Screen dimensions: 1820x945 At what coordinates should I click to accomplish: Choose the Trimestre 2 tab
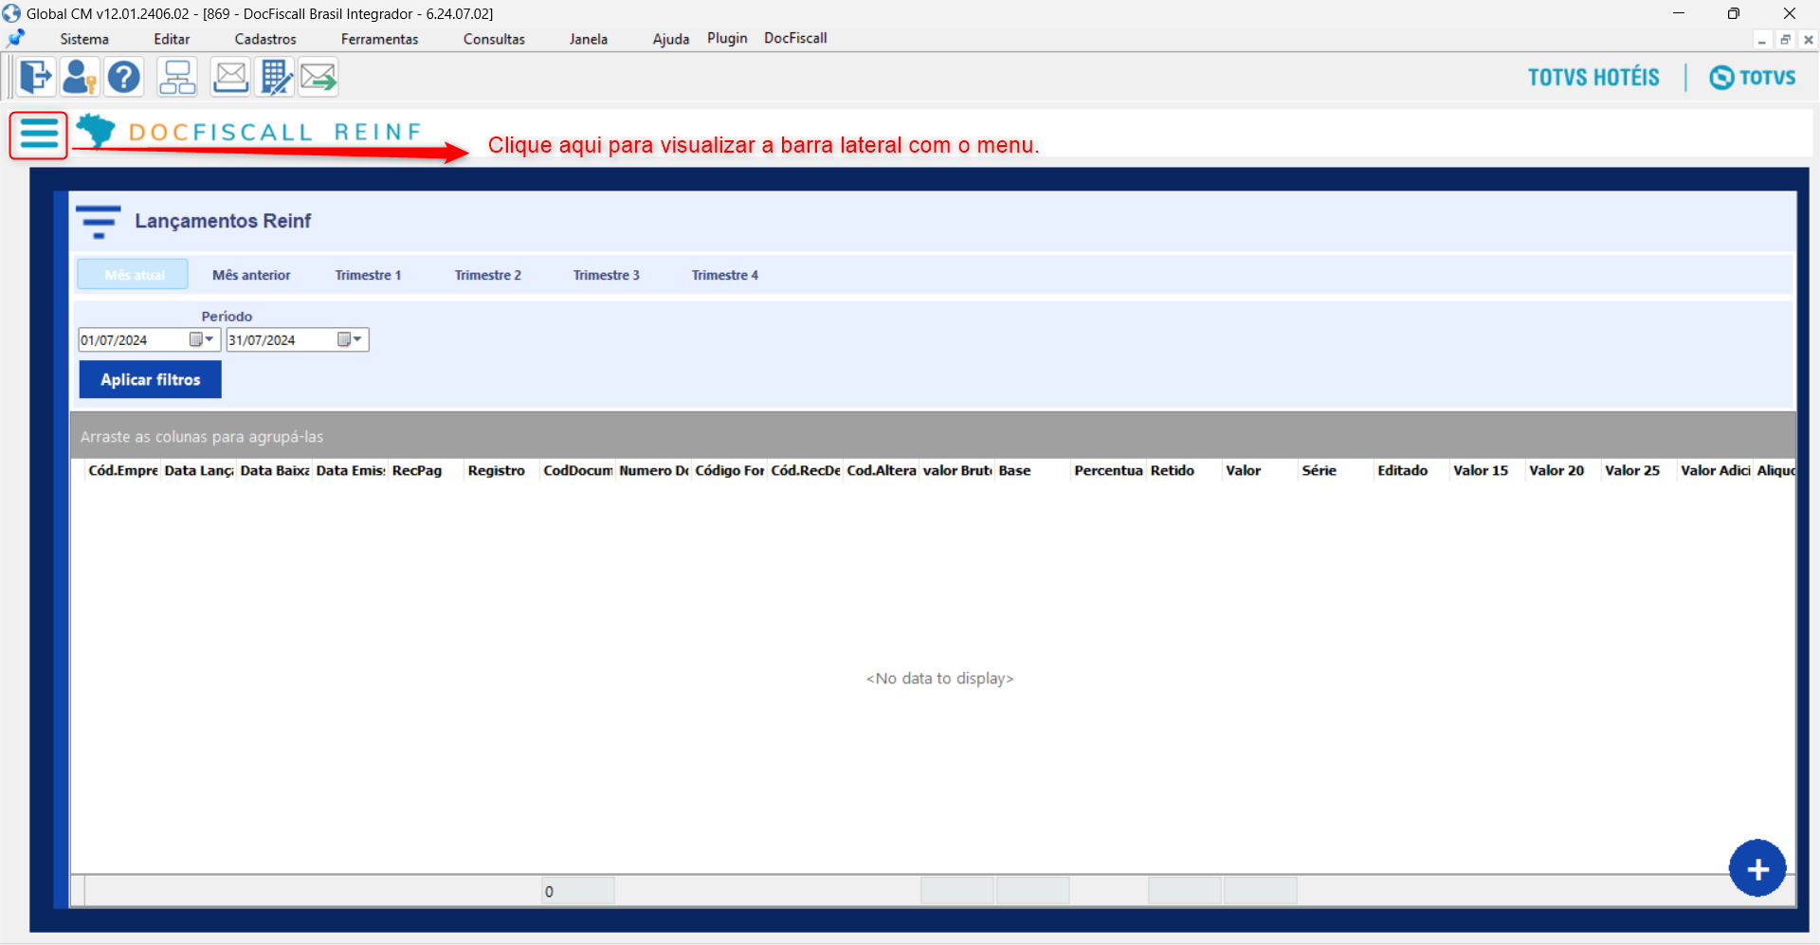point(488,275)
